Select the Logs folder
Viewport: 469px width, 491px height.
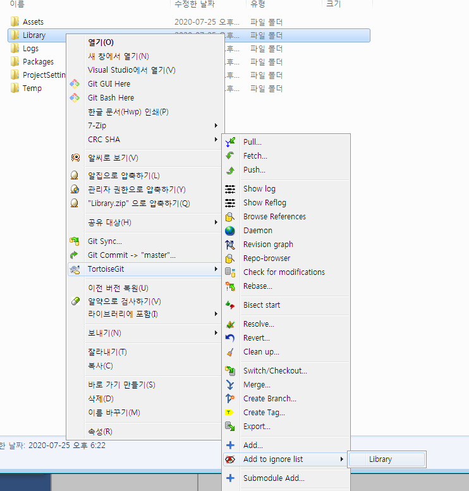coord(30,49)
